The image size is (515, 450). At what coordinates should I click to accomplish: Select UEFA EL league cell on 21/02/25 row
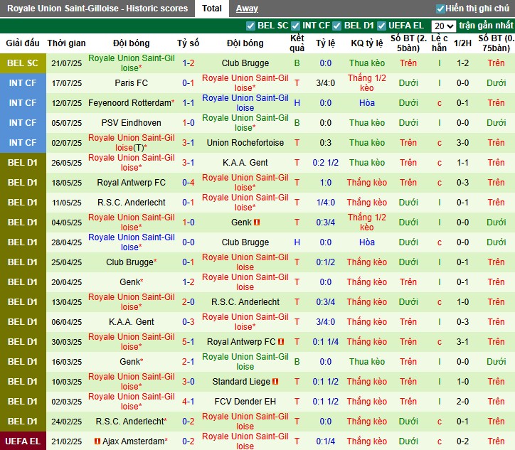point(23,441)
